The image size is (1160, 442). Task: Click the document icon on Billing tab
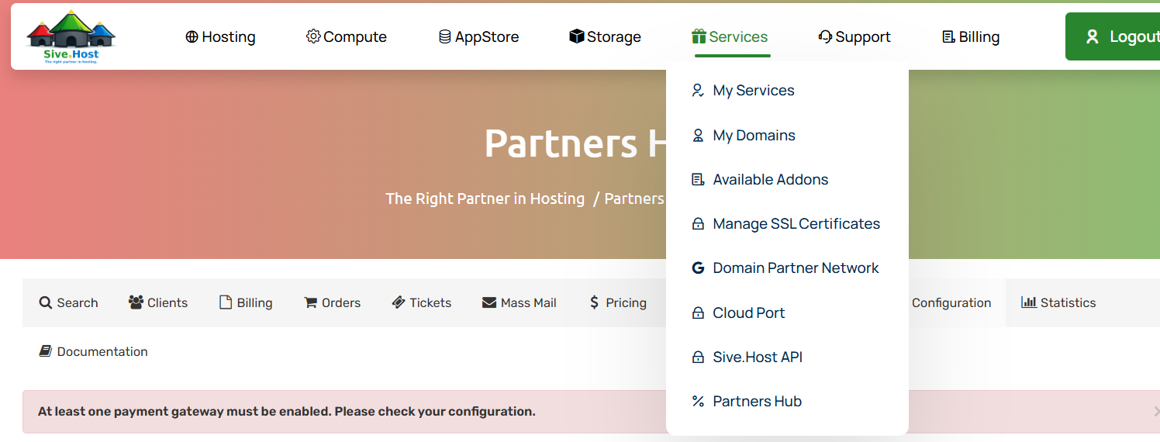[226, 302]
